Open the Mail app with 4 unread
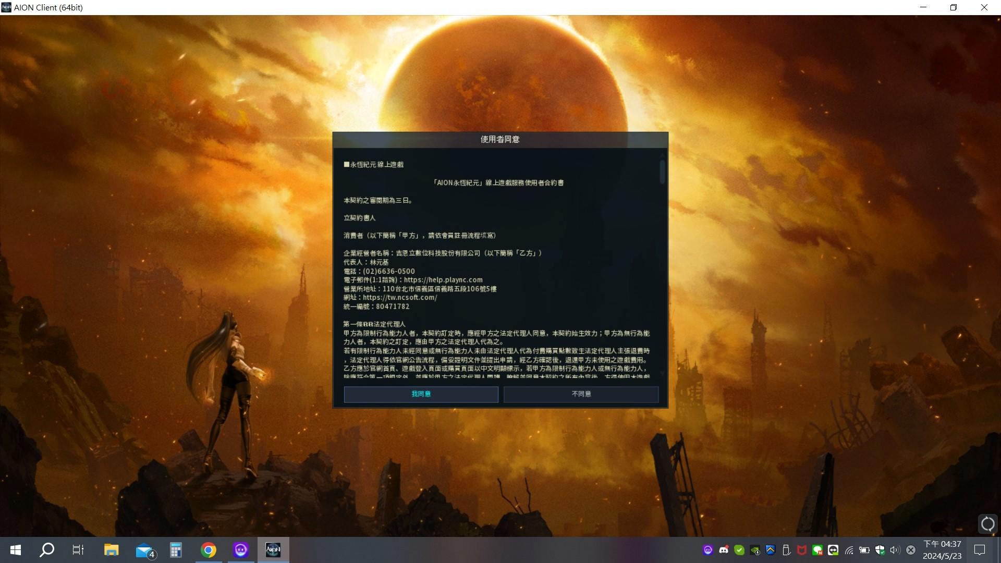Image resolution: width=1001 pixels, height=563 pixels. 144,550
